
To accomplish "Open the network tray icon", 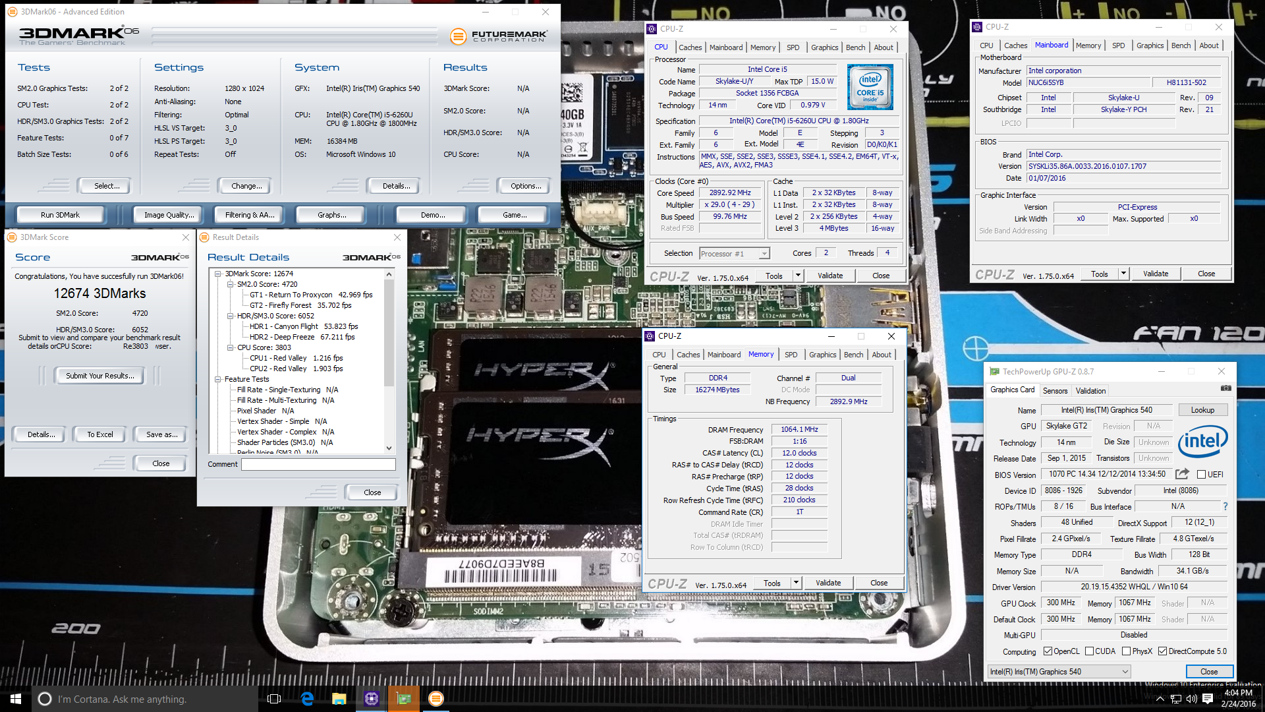I will click(x=1175, y=699).
